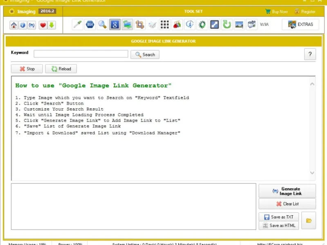327x245 pixels.
Task: Click Generate Image Link
Action: coord(287,191)
